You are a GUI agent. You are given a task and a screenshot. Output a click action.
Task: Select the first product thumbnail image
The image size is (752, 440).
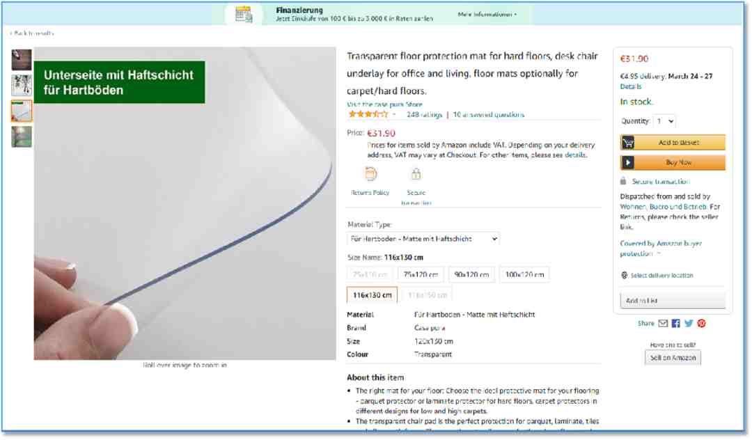[x=22, y=59]
